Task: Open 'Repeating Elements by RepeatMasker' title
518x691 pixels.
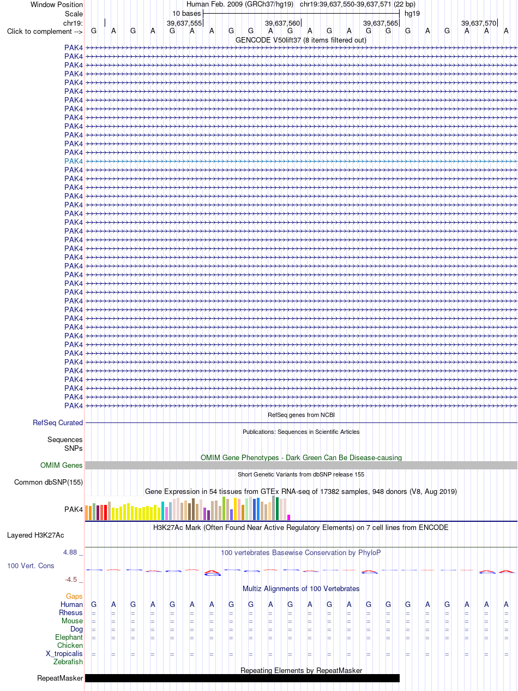Action: click(301, 670)
